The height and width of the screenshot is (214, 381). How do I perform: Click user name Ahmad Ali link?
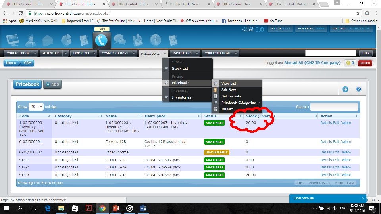(x=312, y=63)
